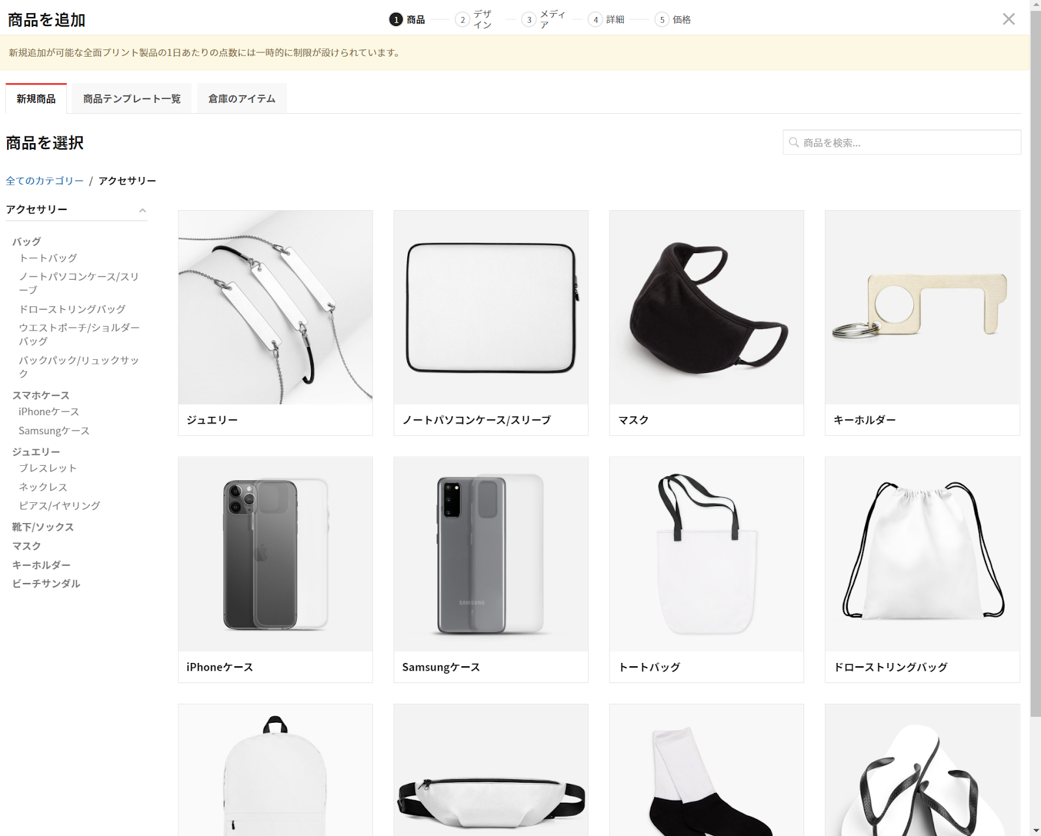Viewport: 1041px width, 836px height.
Task: Open ビーチサンダル sidebar category
Action: pos(46,584)
